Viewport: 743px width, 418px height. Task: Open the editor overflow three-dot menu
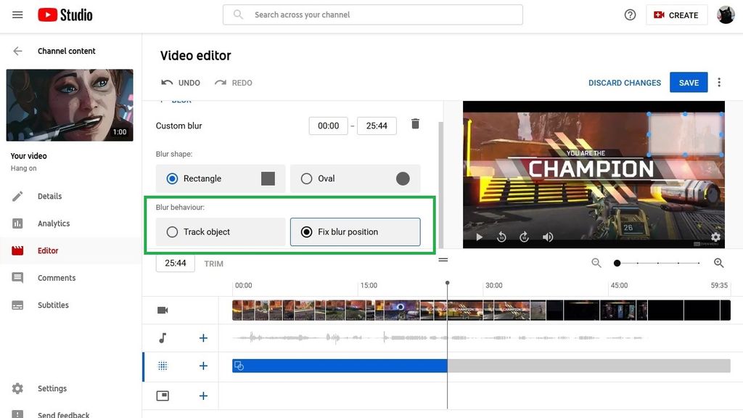click(719, 82)
